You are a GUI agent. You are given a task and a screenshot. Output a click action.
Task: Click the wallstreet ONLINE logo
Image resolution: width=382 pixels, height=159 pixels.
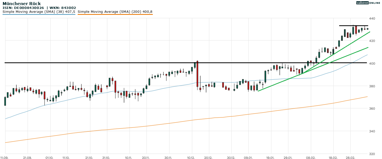[x=368, y=3]
